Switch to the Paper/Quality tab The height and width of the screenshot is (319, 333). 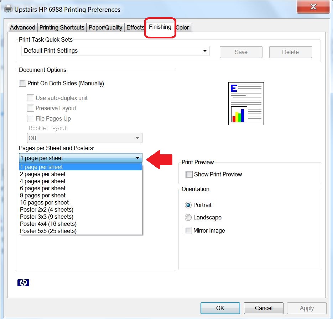point(105,28)
